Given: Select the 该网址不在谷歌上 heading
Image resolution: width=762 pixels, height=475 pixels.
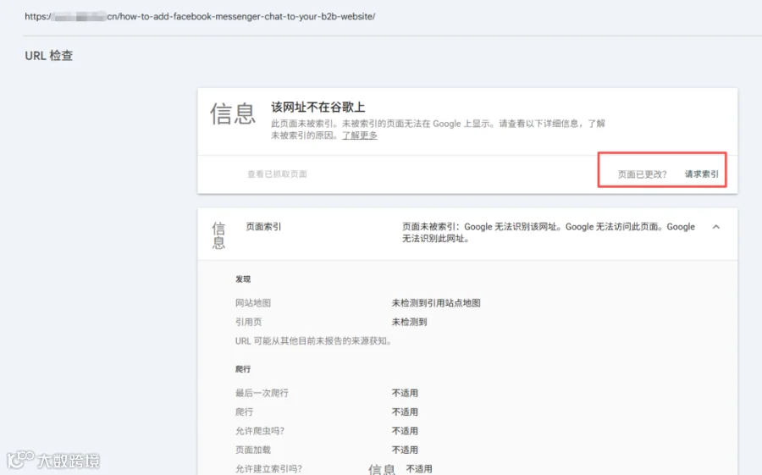Looking at the screenshot, I should point(317,107).
